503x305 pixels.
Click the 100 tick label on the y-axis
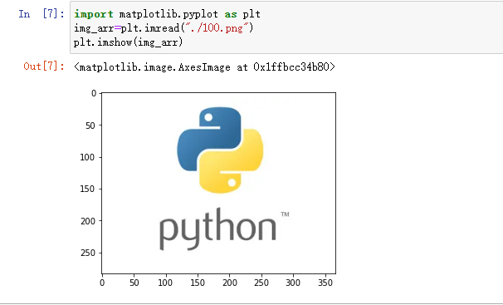point(88,157)
